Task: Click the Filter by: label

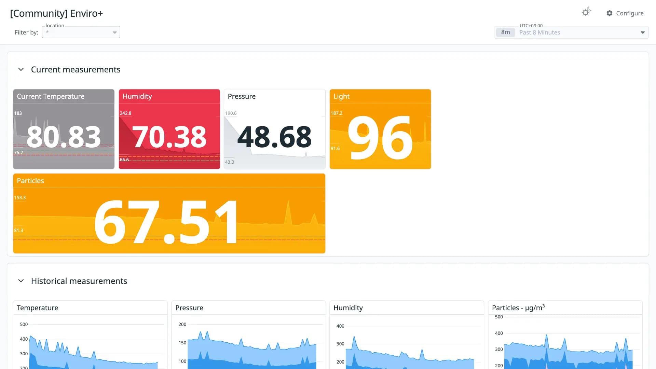Action: [x=26, y=32]
